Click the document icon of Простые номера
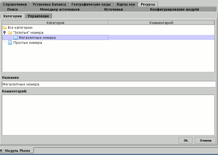Image resolution: width=218 pixels, height=155 pixels. pos(10,43)
